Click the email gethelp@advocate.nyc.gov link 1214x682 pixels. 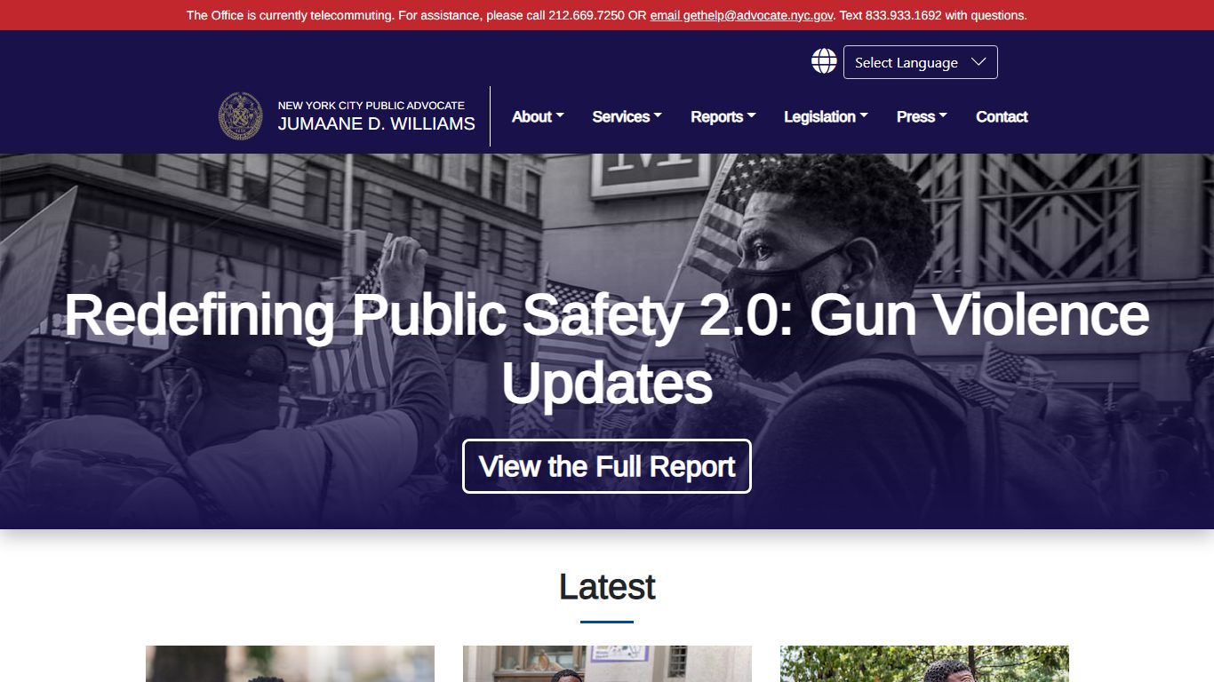[x=741, y=15]
